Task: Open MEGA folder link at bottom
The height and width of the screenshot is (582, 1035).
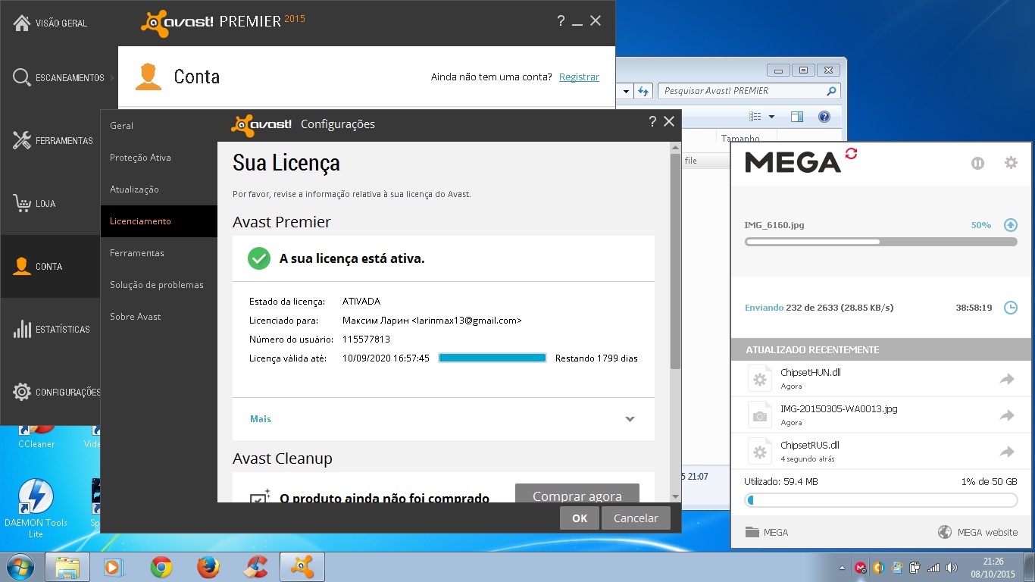Action: 767,532
